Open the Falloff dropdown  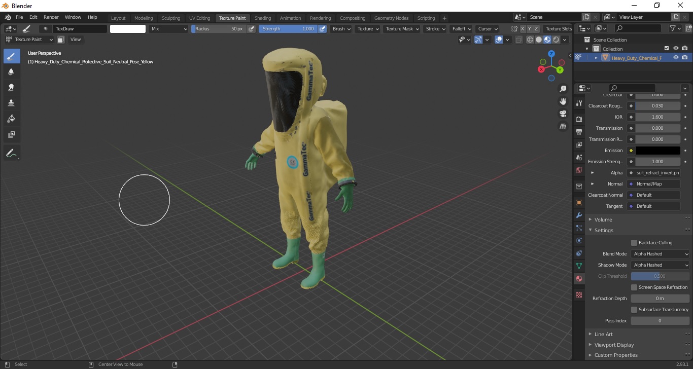coord(462,29)
